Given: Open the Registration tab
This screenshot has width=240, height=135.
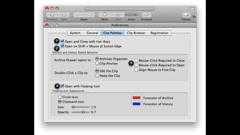Looking at the screenshot, I should pyautogui.click(x=159, y=33).
